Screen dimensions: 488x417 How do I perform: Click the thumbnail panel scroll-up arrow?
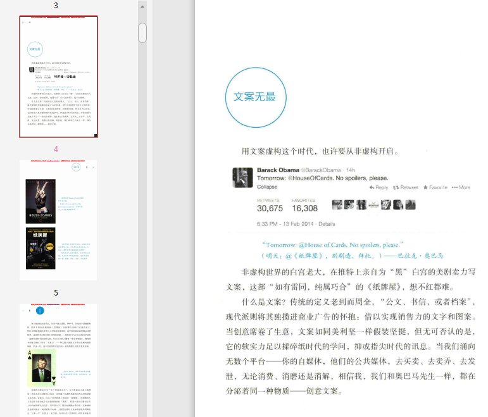pyautogui.click(x=142, y=6)
